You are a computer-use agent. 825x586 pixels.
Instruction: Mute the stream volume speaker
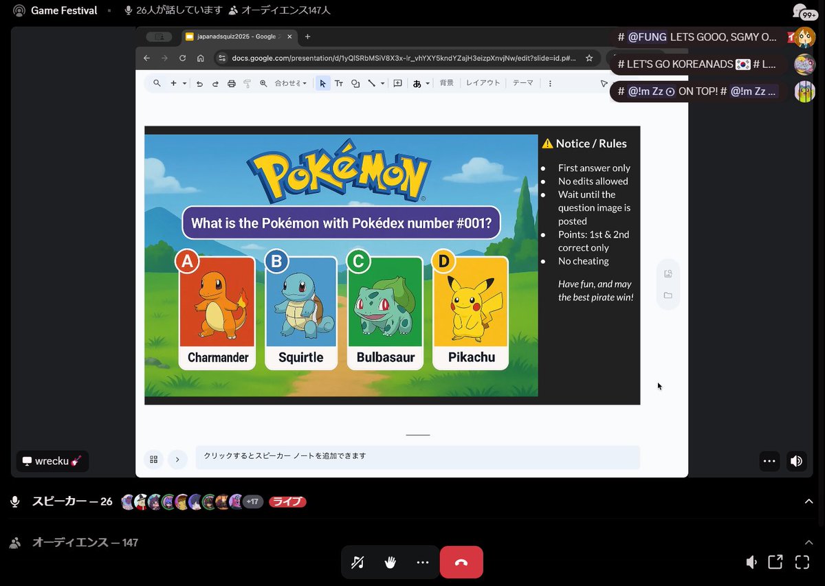coord(796,461)
